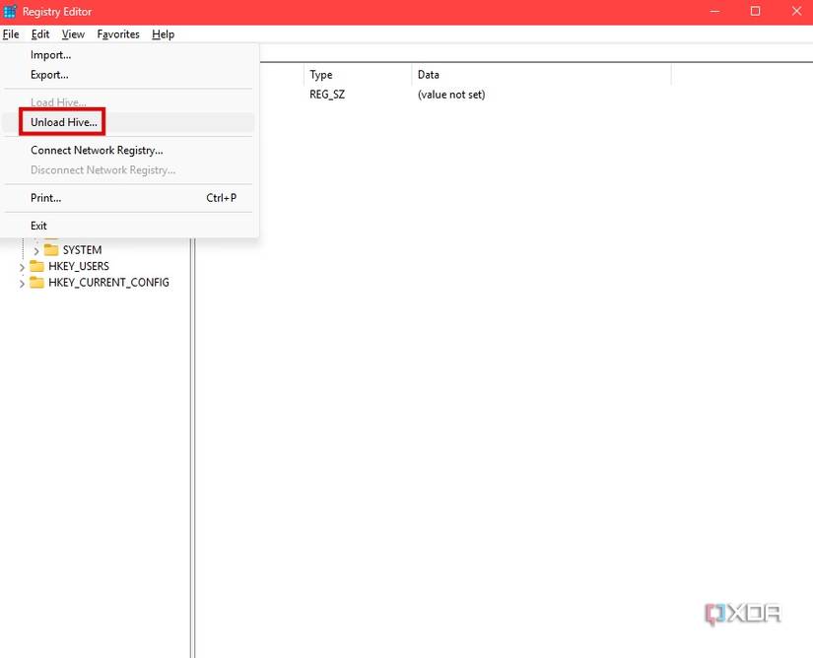Image resolution: width=813 pixels, height=658 pixels.
Task: Open the View menu
Action: (x=73, y=34)
